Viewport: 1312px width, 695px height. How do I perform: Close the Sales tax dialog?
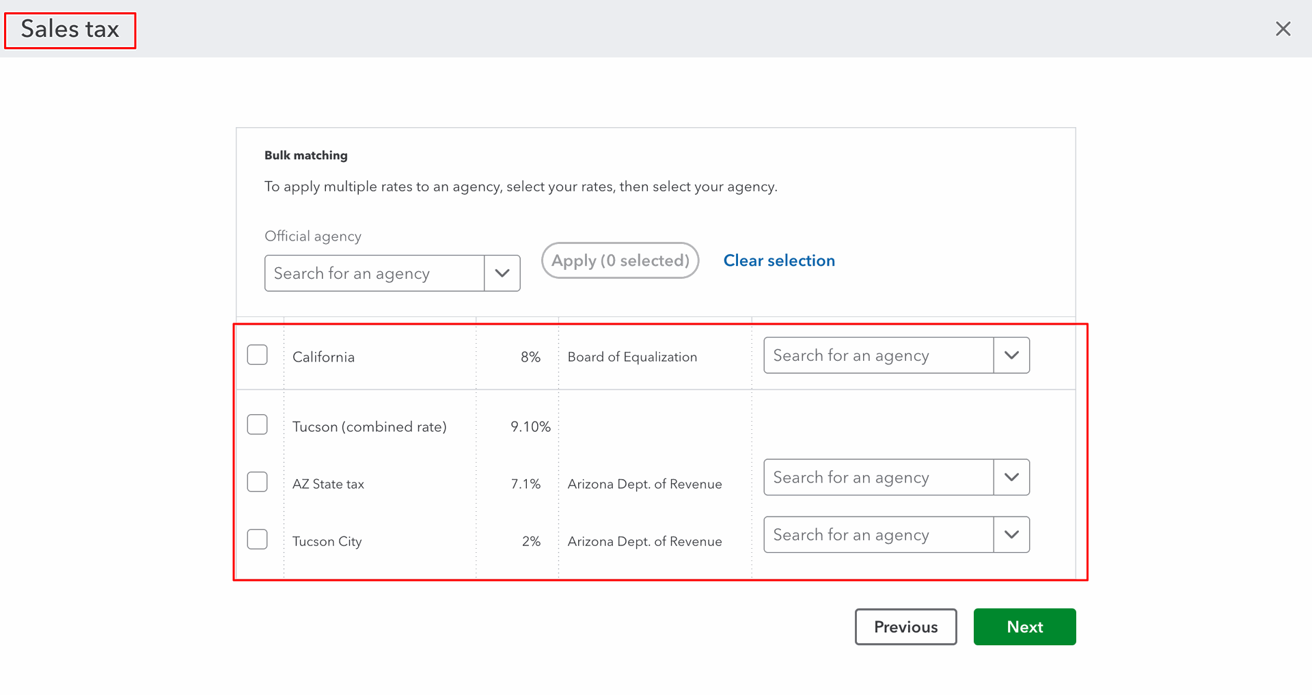click(1283, 29)
